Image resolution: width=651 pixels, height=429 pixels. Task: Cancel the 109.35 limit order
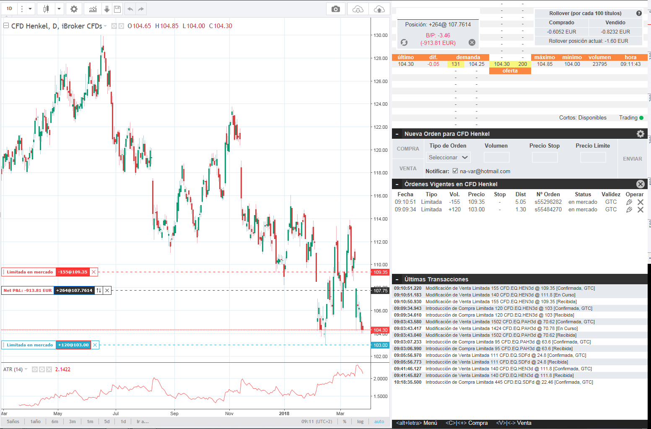(x=641, y=202)
